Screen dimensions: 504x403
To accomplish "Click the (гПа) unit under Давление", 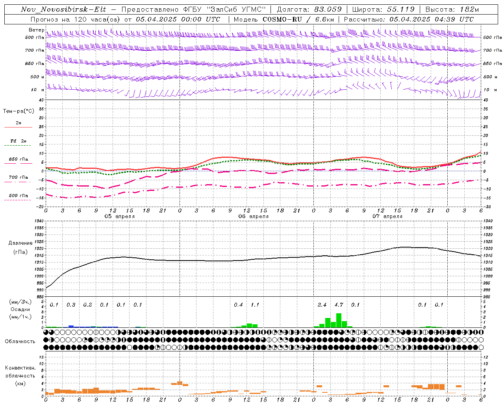I will point(20,252).
